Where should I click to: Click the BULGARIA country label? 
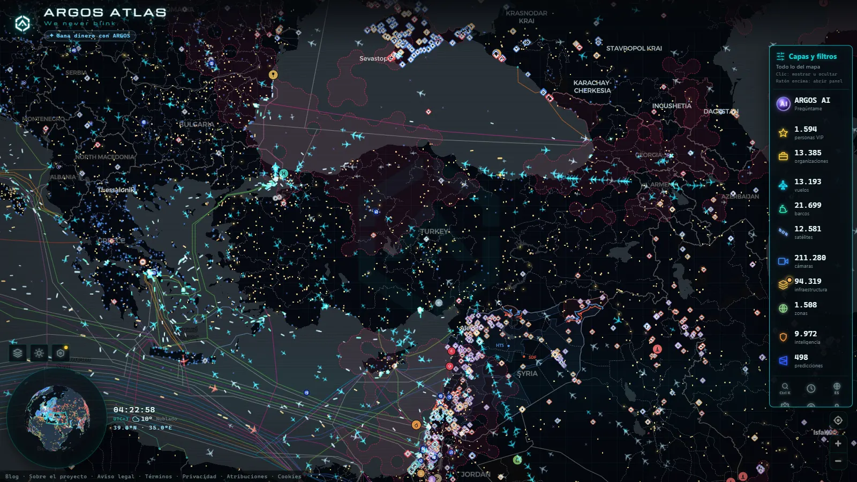(x=197, y=124)
